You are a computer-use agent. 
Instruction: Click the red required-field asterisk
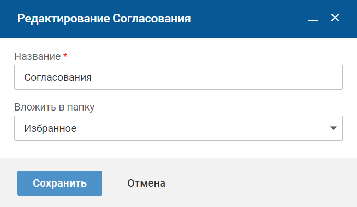(65, 55)
